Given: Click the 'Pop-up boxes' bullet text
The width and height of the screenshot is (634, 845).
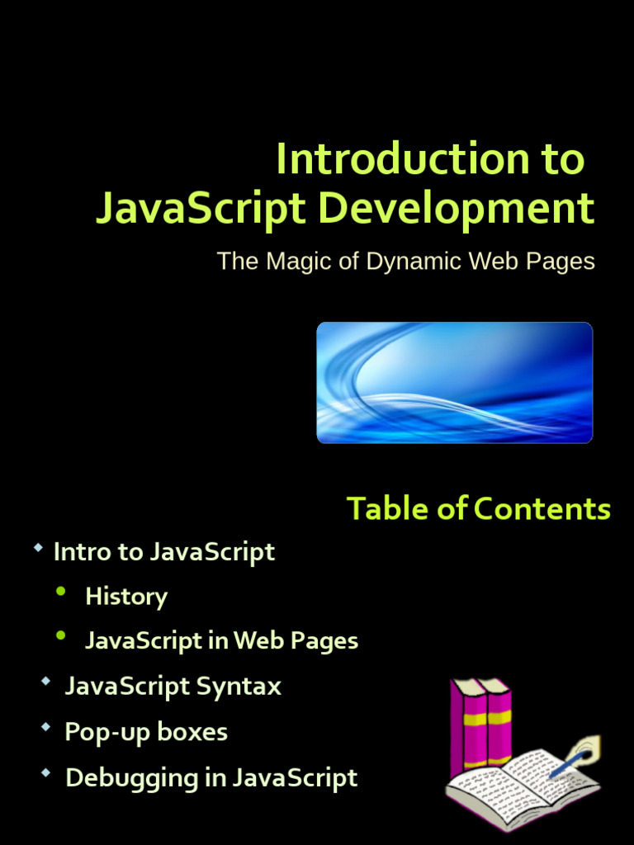Looking at the screenshot, I should click(x=146, y=733).
